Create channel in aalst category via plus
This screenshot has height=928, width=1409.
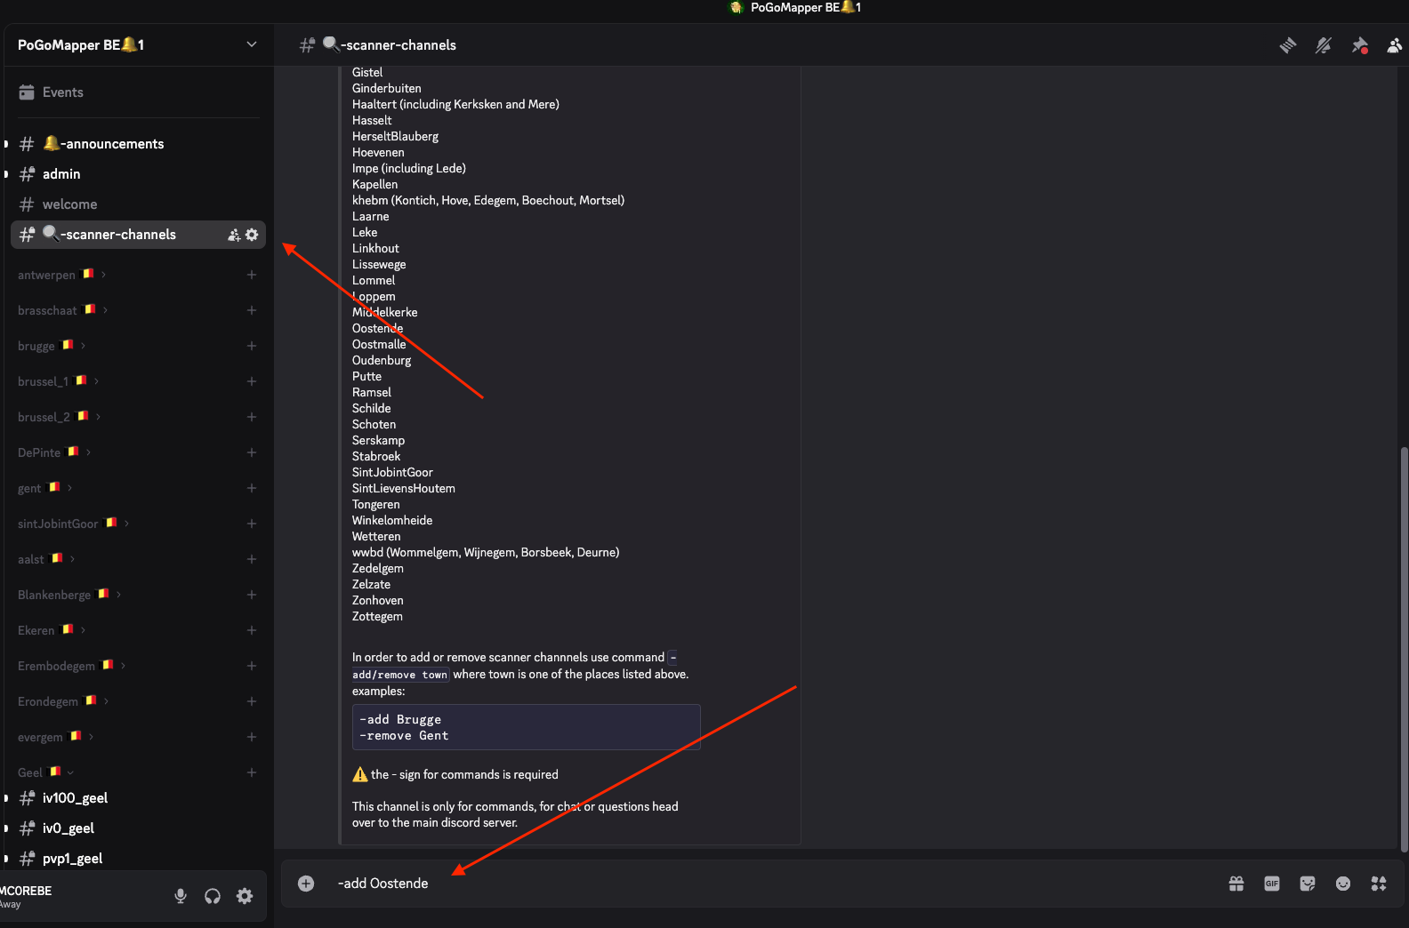252,559
